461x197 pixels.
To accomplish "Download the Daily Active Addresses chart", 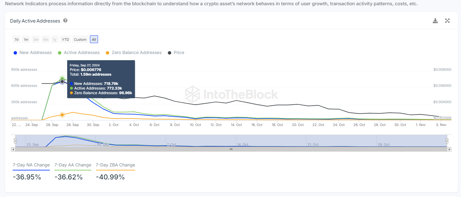I will point(435,21).
